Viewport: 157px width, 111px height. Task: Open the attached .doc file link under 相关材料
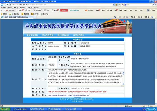pos(69,95)
